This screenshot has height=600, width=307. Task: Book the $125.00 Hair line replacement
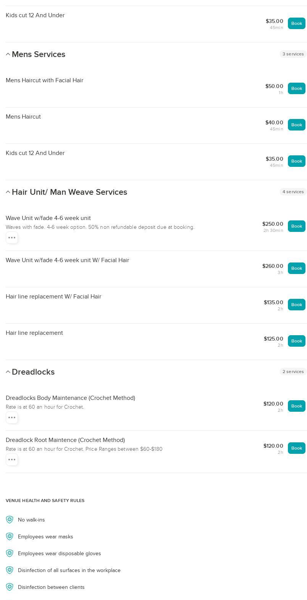tap(297, 341)
